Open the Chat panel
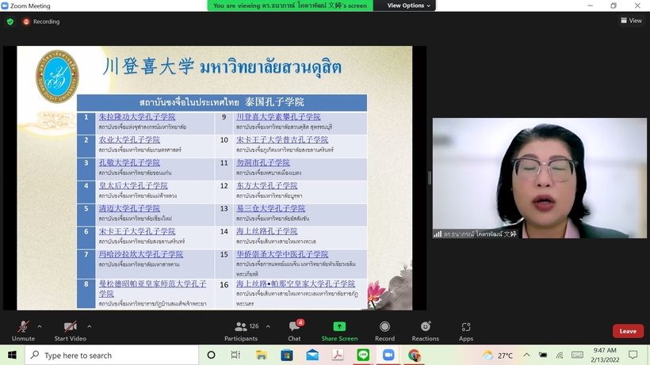The width and height of the screenshot is (650, 365). point(294,330)
